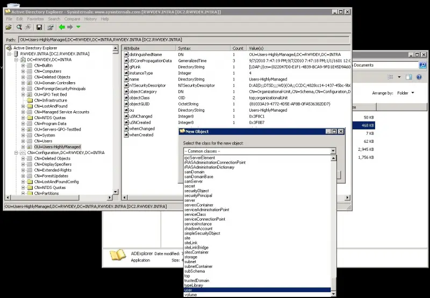
Task: Select the CN=Users tree item
Action: tap(43, 141)
